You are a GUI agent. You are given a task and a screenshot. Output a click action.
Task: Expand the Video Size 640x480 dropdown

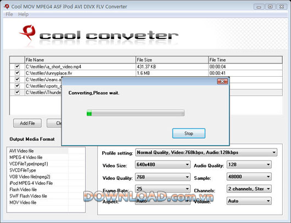coord(163,164)
